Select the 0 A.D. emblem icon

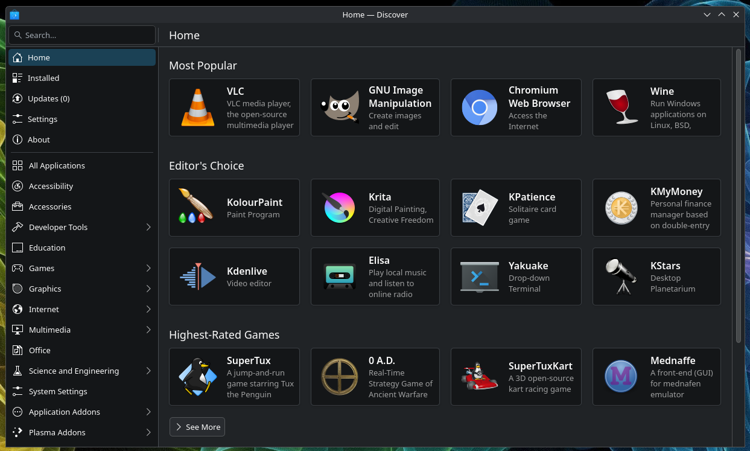tap(340, 377)
